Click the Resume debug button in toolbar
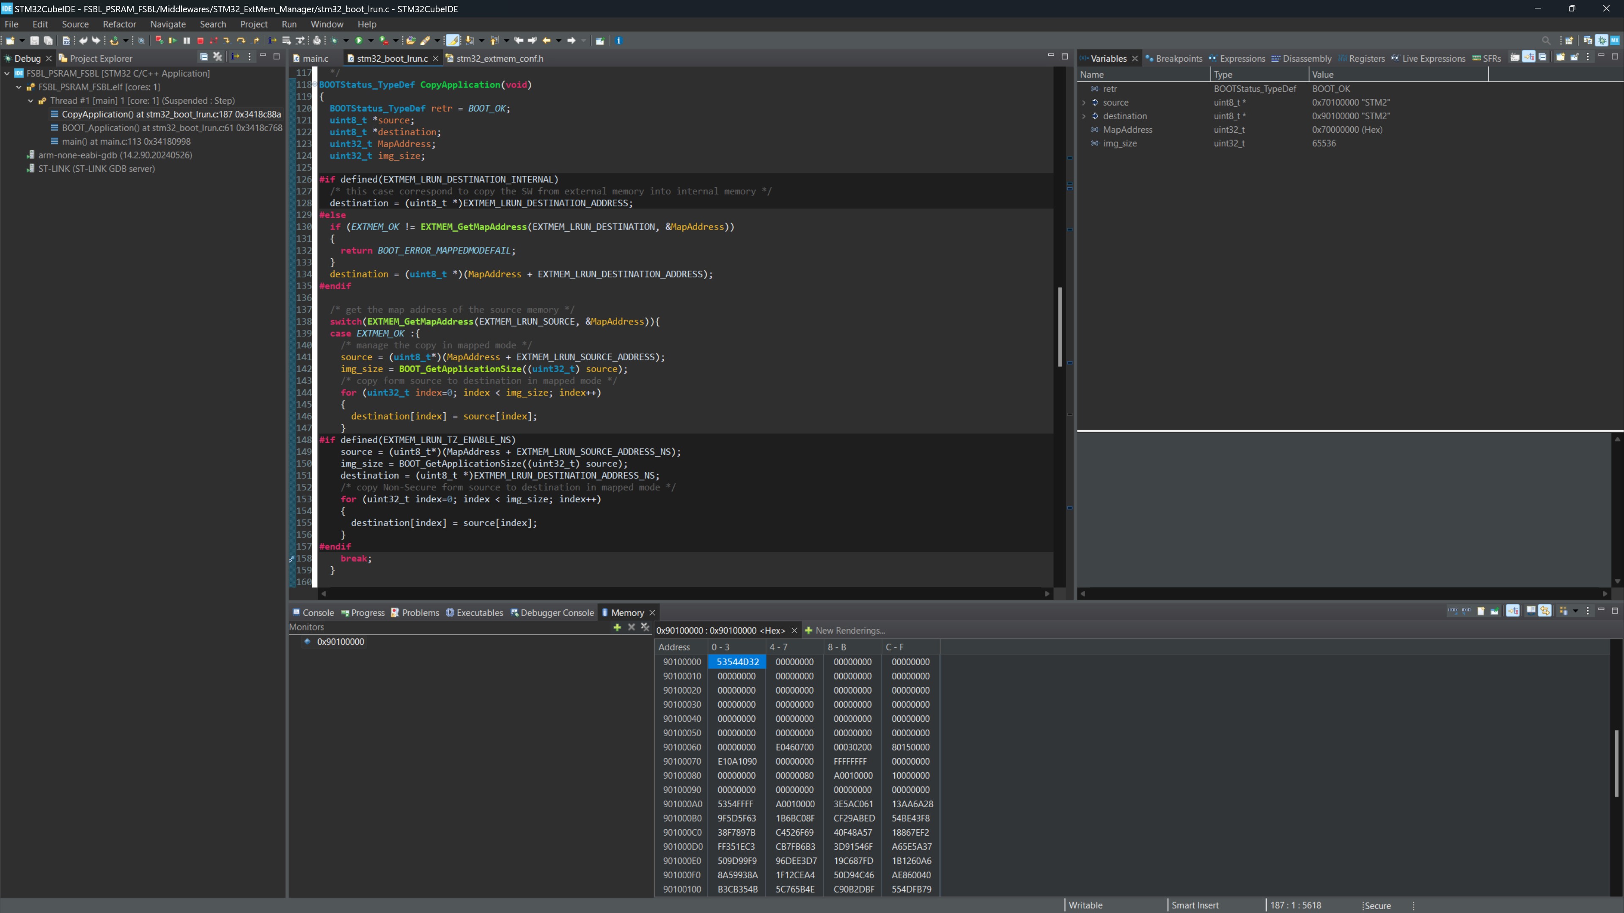Image resolution: width=1624 pixels, height=913 pixels. [173, 40]
